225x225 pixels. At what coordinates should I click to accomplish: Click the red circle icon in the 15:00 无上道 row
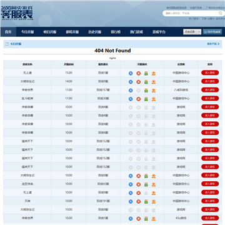click(x=139, y=73)
